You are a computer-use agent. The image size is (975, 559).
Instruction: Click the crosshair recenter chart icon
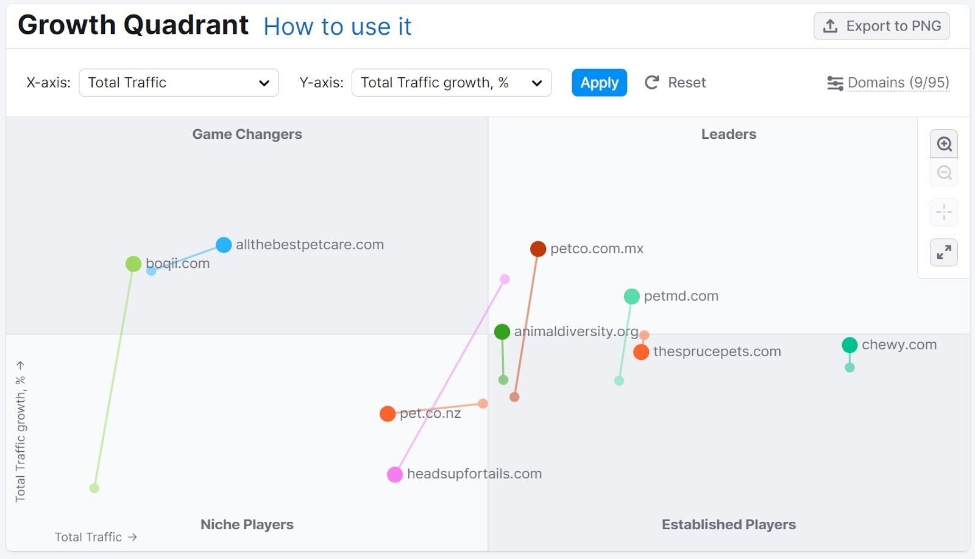(944, 213)
